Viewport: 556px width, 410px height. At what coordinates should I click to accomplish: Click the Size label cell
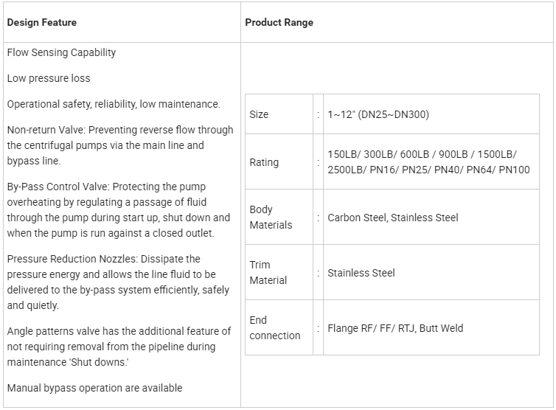click(x=279, y=114)
